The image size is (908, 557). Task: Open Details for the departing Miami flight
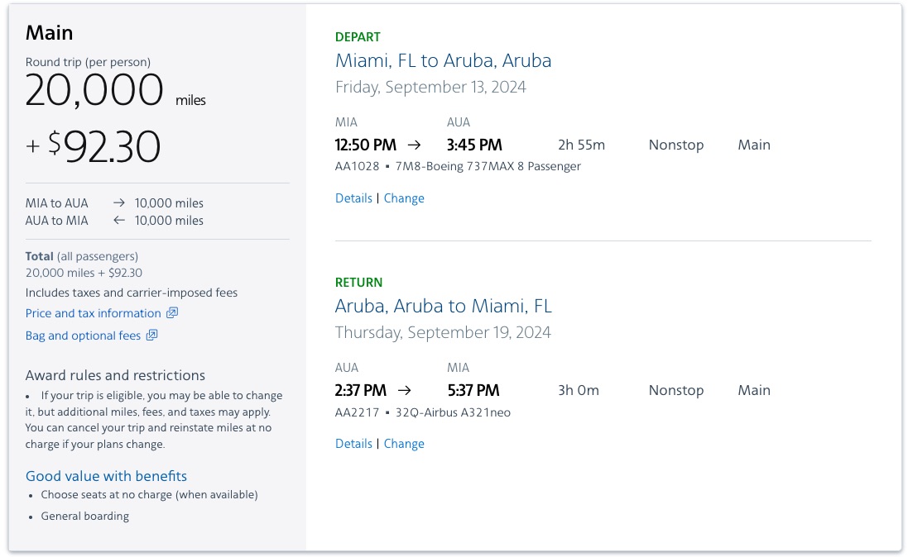[x=353, y=198]
